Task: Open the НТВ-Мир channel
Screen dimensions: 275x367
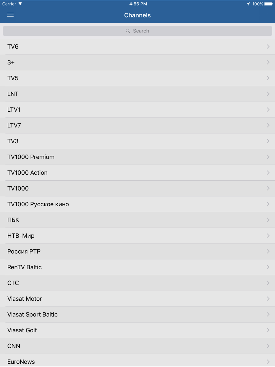Action: (137, 235)
